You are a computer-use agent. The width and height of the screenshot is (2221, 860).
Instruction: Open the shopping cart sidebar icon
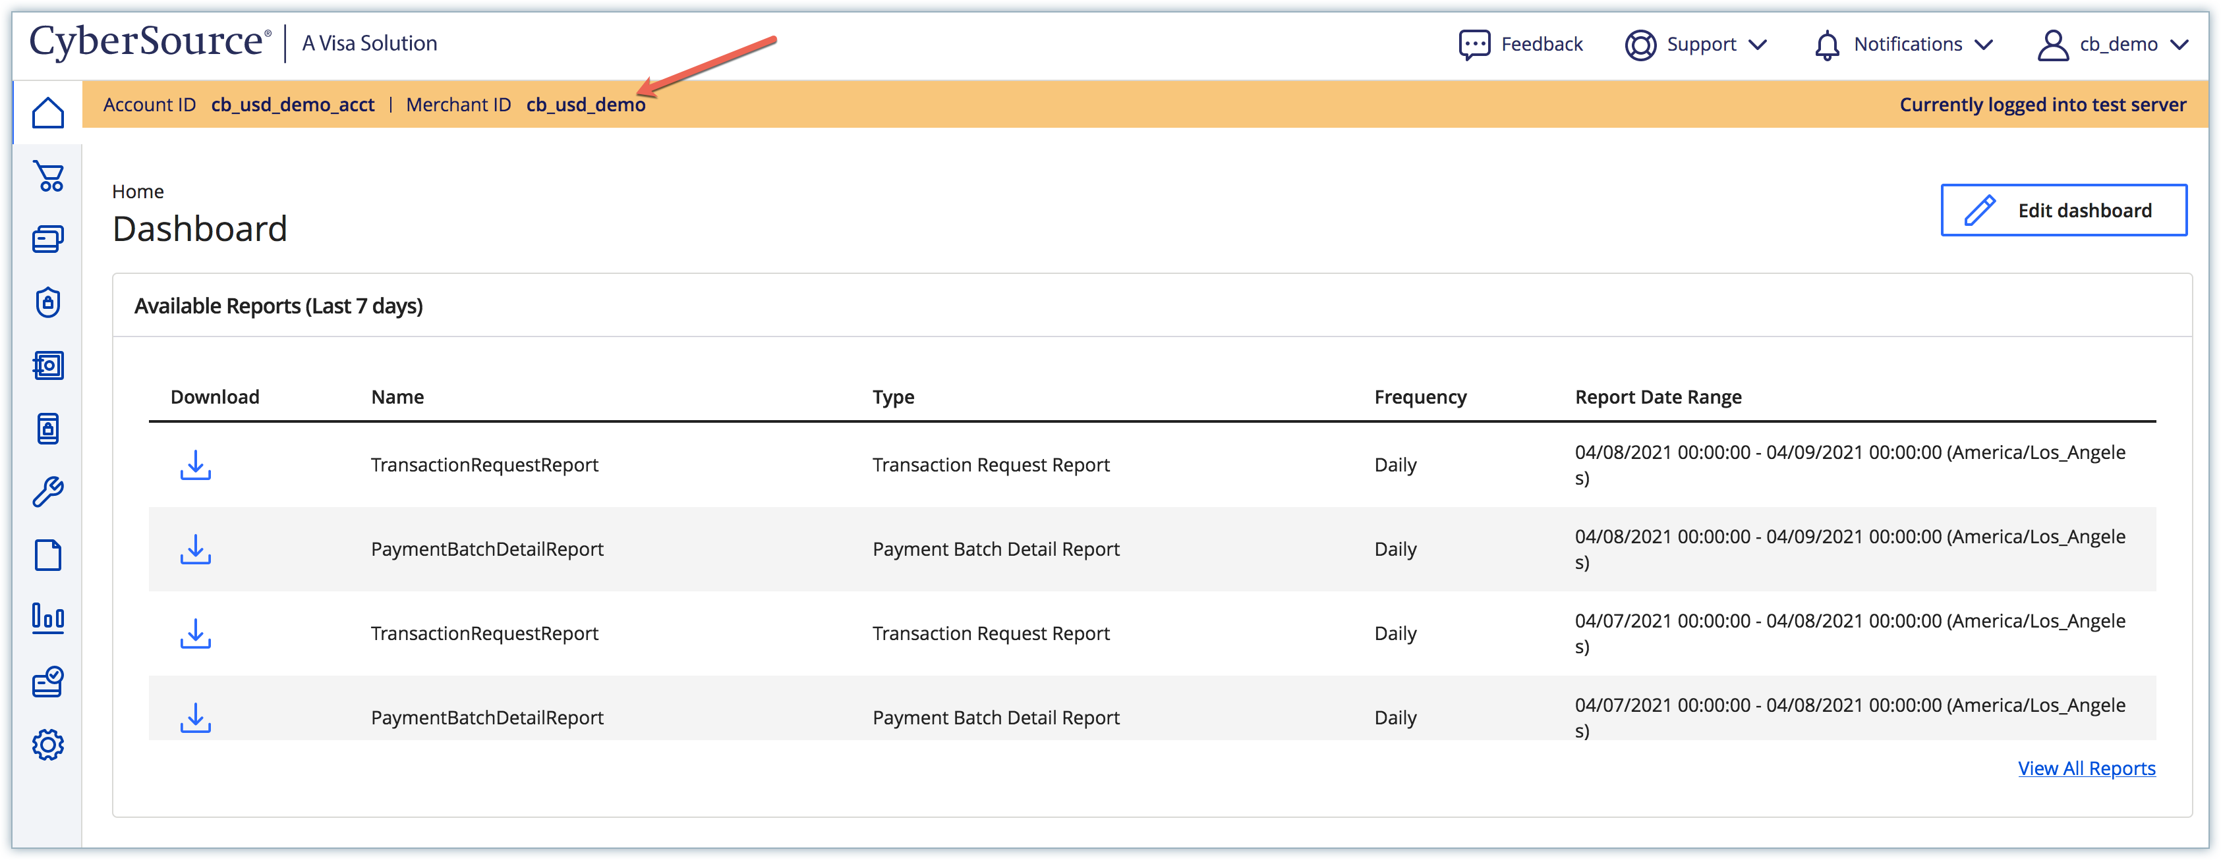(48, 176)
